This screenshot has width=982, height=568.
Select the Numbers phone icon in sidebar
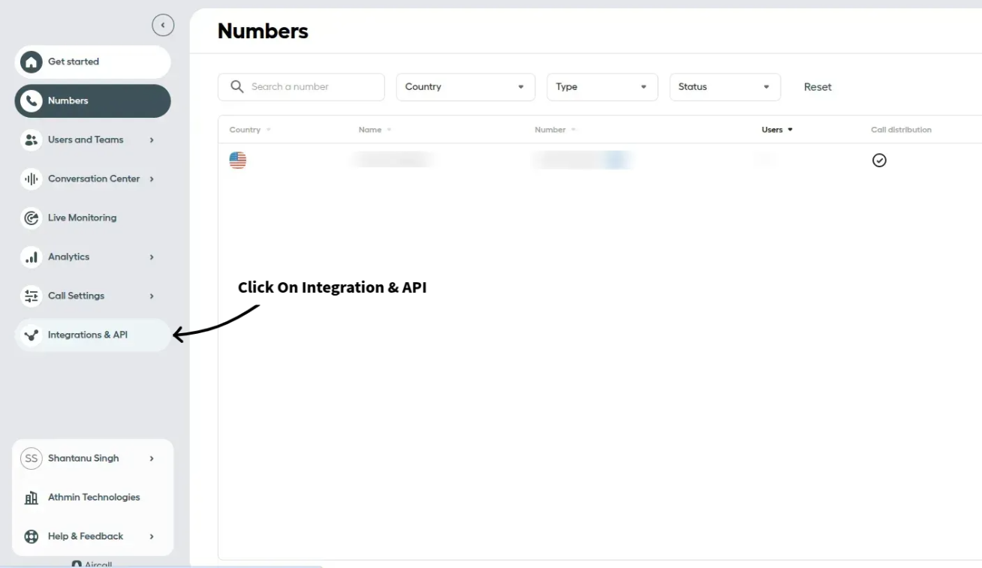click(31, 101)
